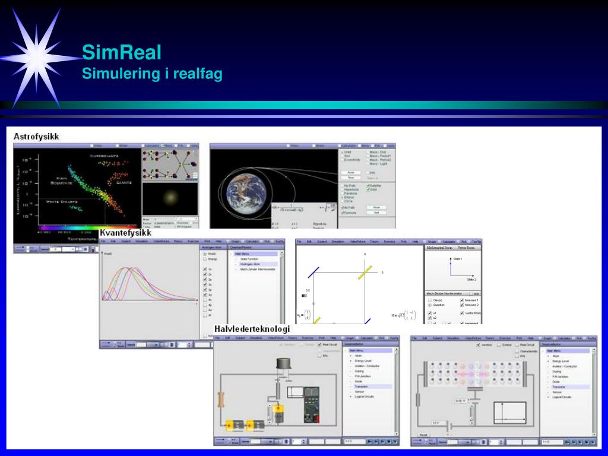The width and height of the screenshot is (608, 456).
Task: Enable the 4s orbital checkbox
Action: 205,300
